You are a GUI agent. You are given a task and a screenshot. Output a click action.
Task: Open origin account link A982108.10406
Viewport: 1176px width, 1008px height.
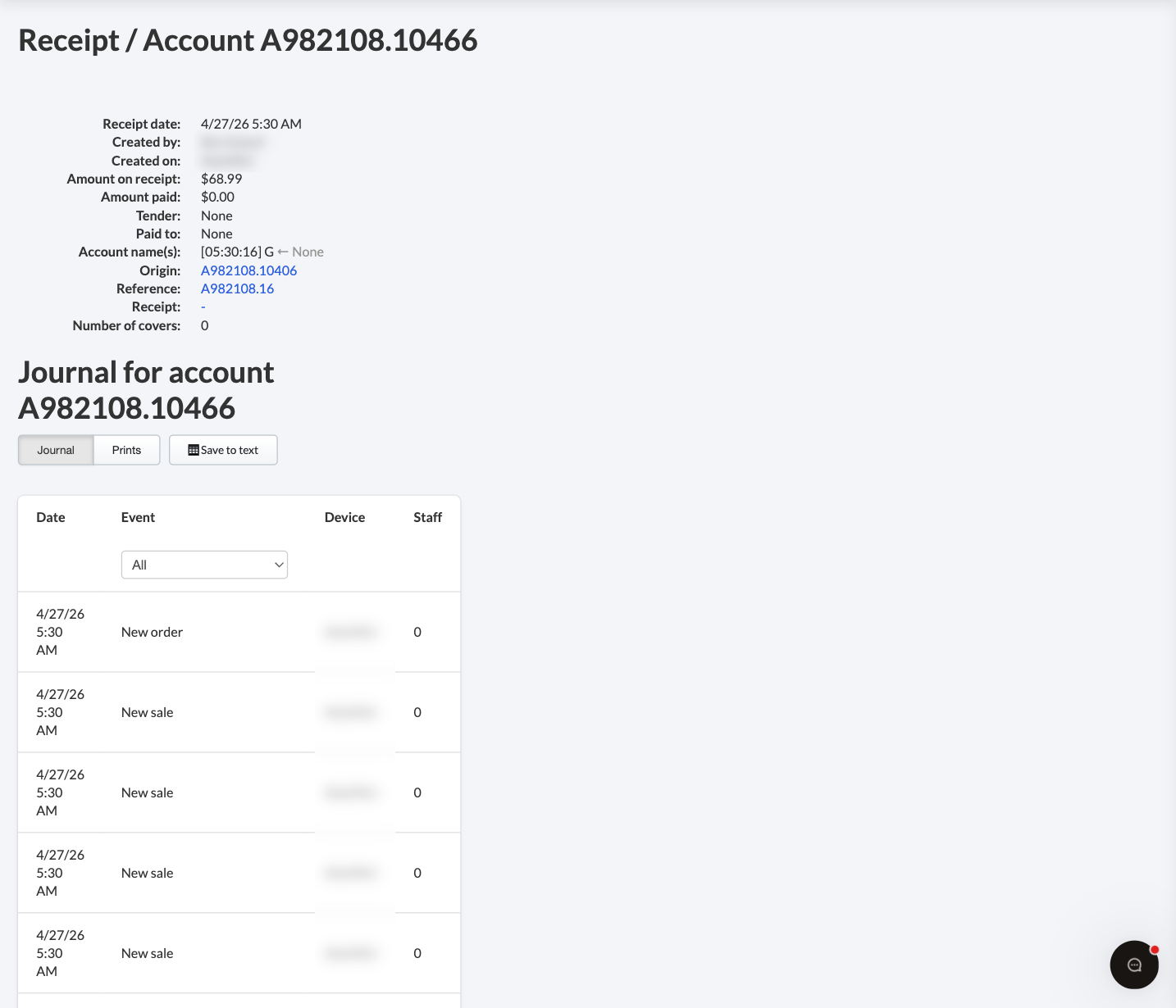click(x=248, y=270)
